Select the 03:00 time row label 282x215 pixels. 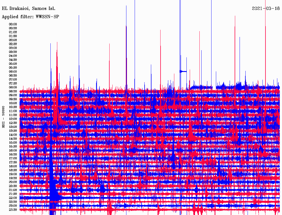coord(13,48)
